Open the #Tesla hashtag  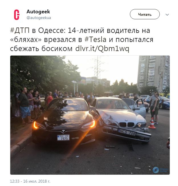tap(95, 39)
